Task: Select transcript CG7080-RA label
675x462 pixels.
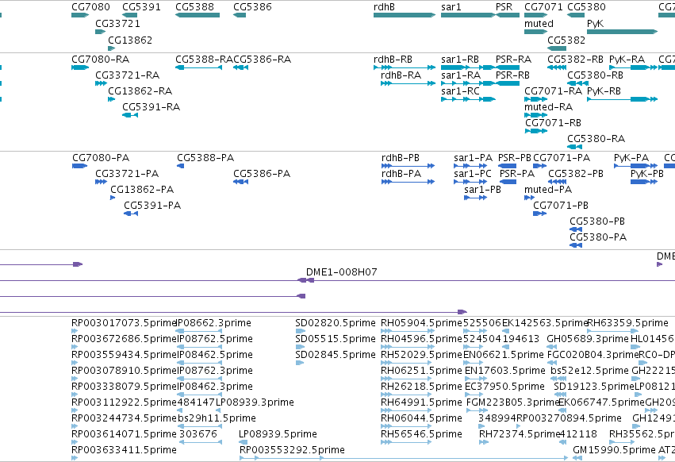Action: pos(100,59)
